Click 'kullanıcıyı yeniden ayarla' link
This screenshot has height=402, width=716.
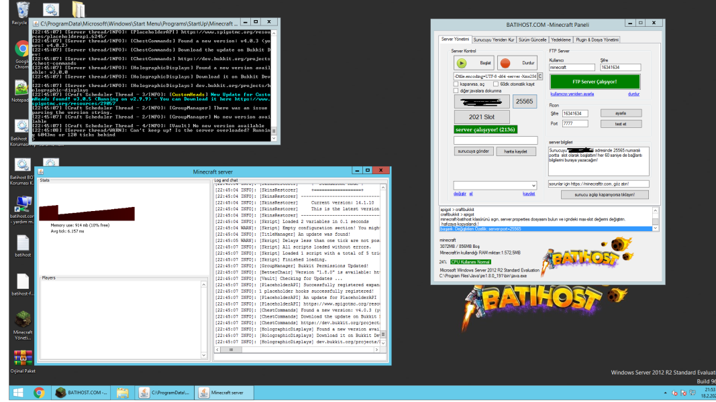572,94
